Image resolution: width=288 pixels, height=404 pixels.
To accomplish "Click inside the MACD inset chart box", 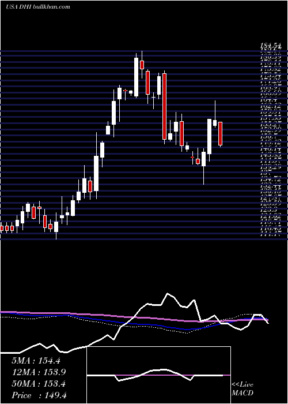I will click(159, 375).
